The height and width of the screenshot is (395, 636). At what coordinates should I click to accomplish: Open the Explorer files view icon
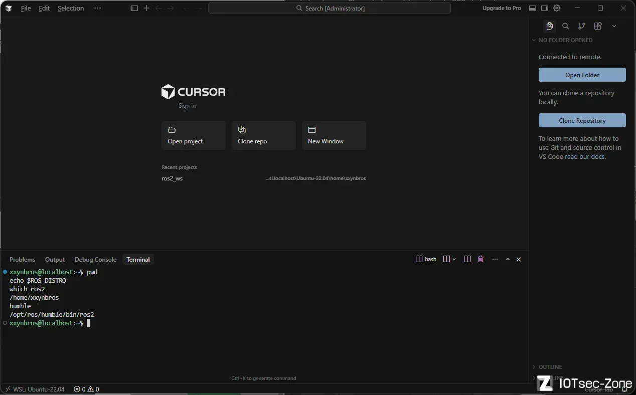(x=550, y=26)
